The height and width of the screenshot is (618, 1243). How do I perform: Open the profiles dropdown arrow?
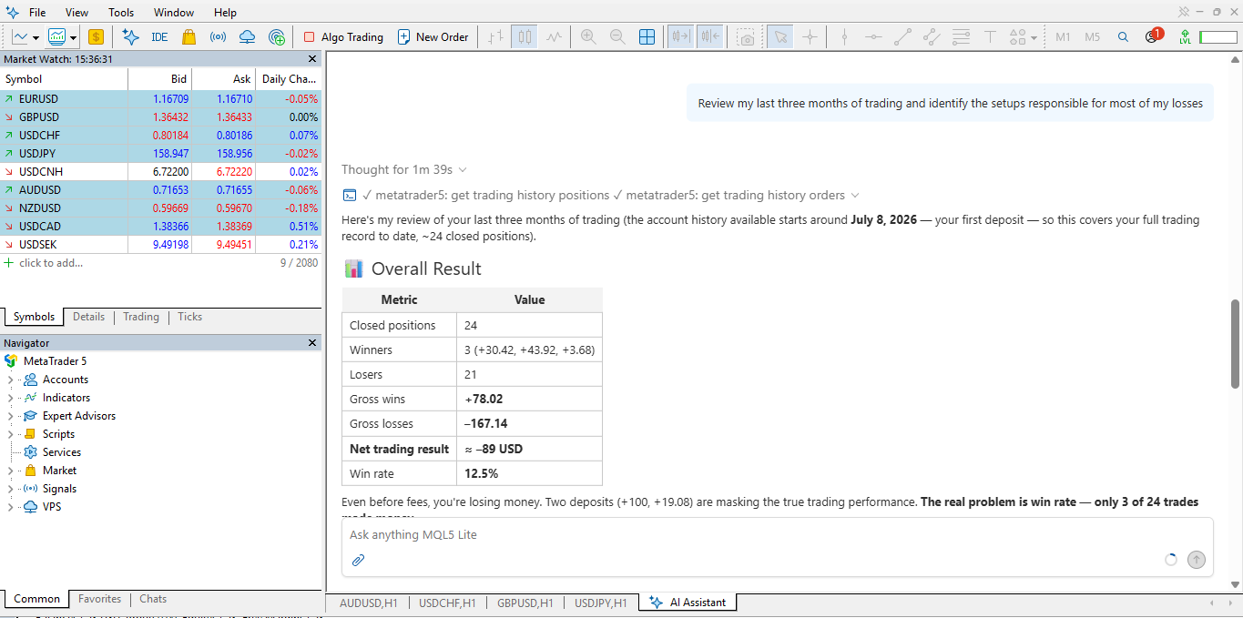[x=73, y=37]
